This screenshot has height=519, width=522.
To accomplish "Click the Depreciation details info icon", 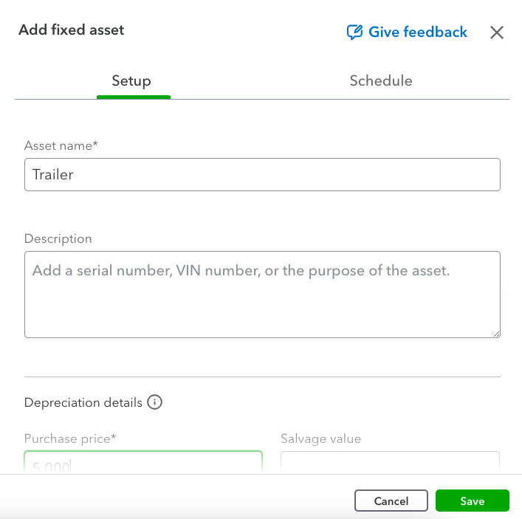I will [154, 402].
